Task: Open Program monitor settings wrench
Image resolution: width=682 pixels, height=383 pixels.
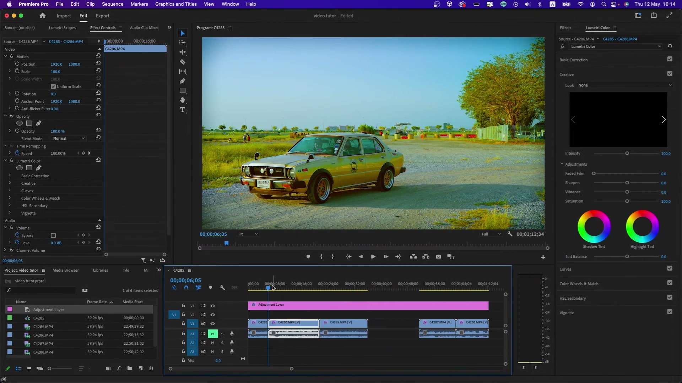Action: (x=510, y=234)
